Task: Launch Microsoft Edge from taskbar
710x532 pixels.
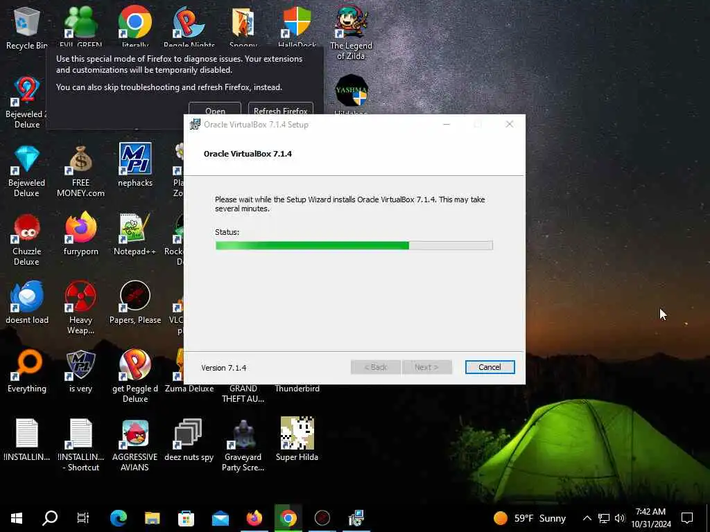Action: coord(118,518)
